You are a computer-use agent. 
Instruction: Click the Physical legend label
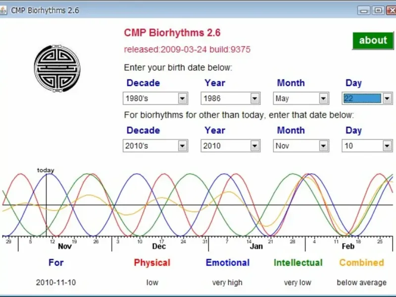tap(152, 263)
